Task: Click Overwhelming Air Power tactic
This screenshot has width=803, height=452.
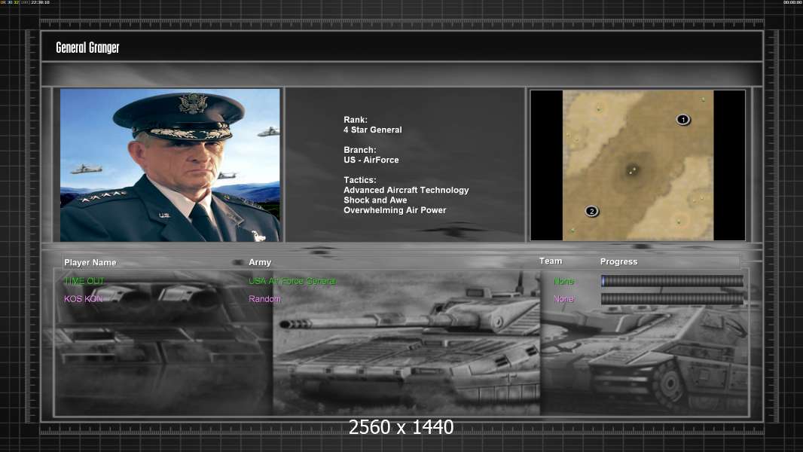Action: pos(395,210)
